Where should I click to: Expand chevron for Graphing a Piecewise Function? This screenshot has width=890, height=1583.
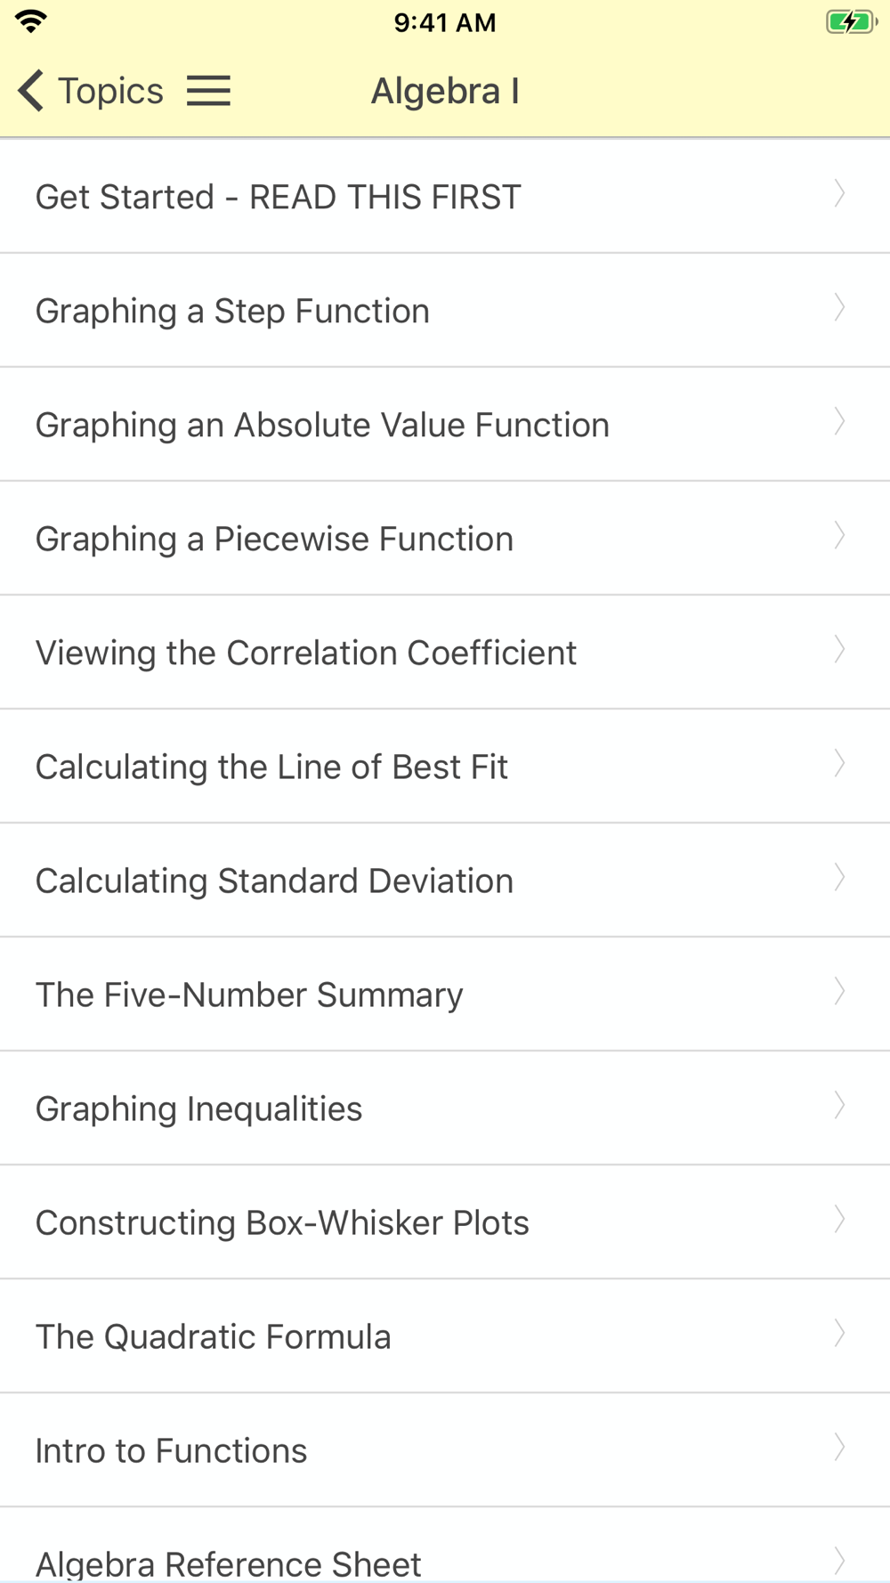tap(839, 536)
